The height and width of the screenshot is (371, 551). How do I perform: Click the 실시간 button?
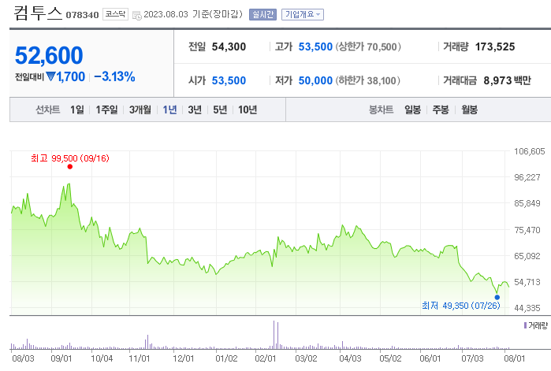click(x=262, y=14)
